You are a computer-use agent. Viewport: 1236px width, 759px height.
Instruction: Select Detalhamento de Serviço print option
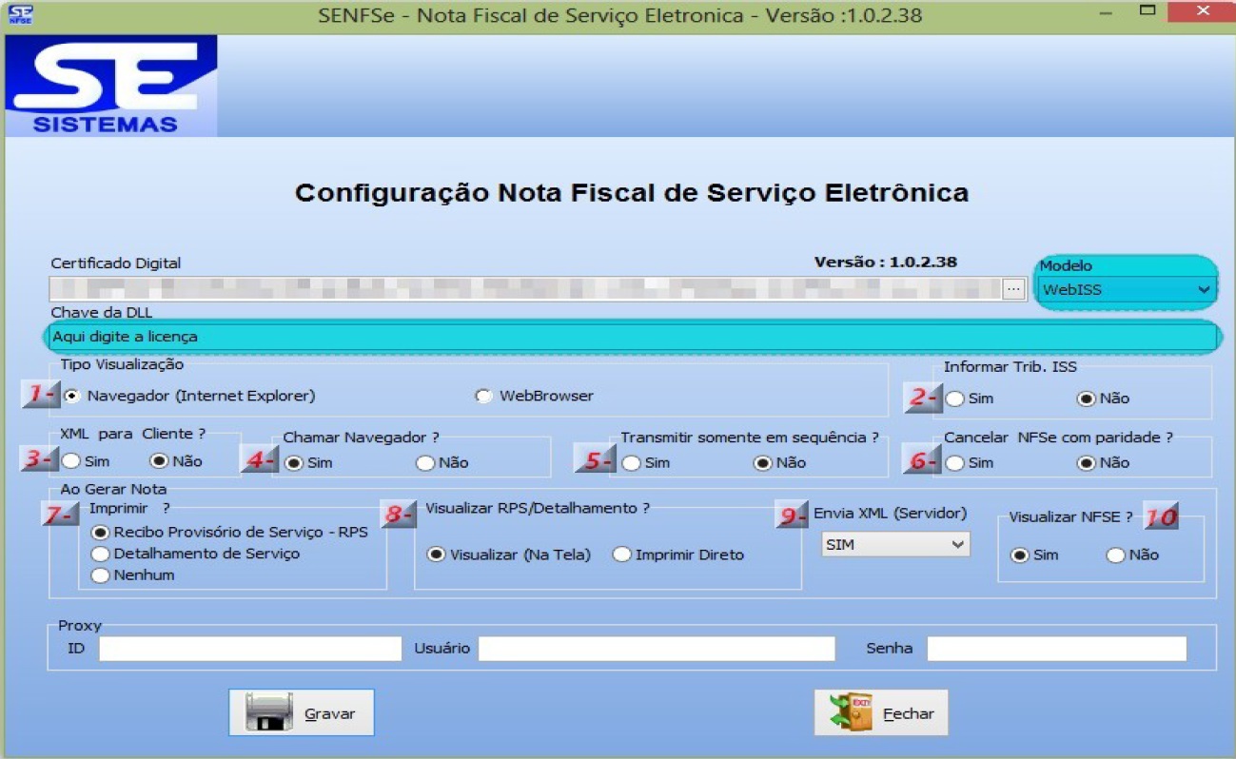100,554
